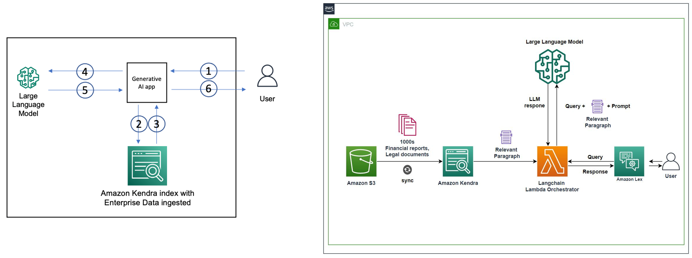The height and width of the screenshot is (258, 692).
Task: Click the sync circular arrows icon
Action: tap(407, 170)
